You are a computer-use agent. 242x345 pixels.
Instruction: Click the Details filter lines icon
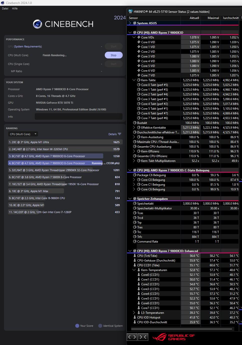point(119,134)
